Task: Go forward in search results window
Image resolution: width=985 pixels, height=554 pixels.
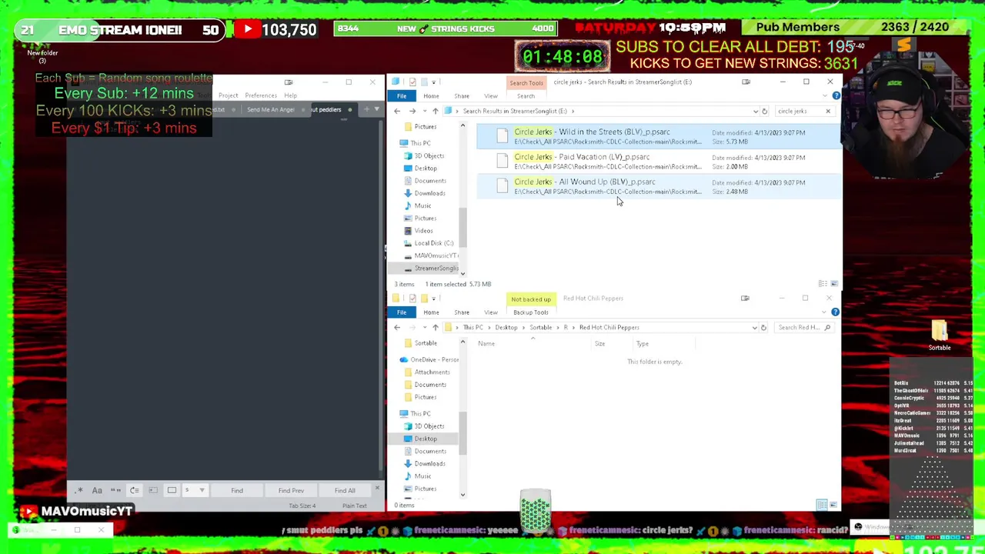Action: point(412,111)
